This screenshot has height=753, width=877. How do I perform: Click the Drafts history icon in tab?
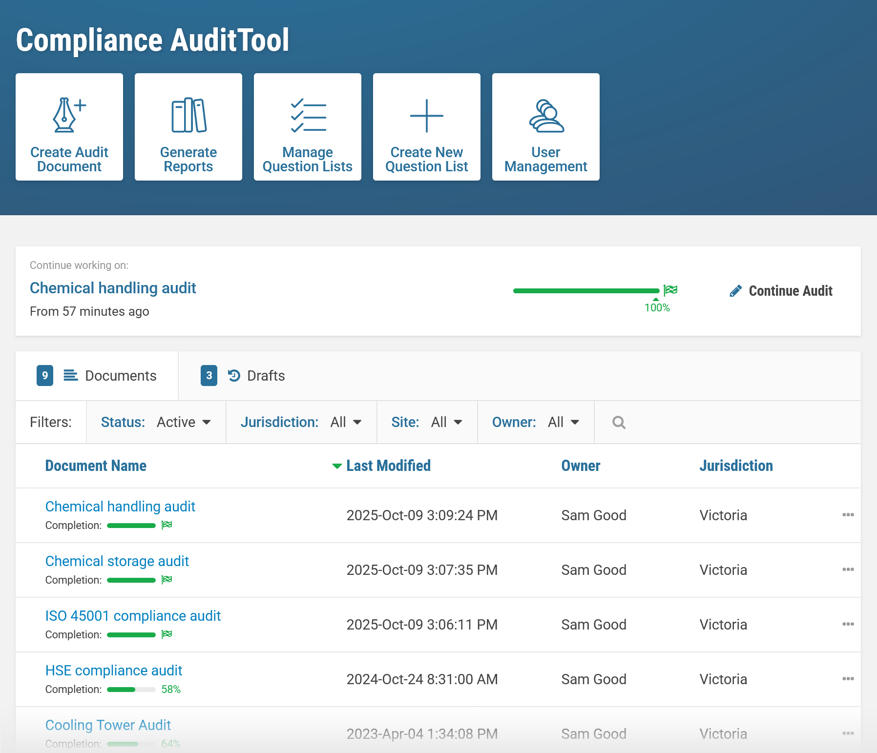click(x=234, y=375)
